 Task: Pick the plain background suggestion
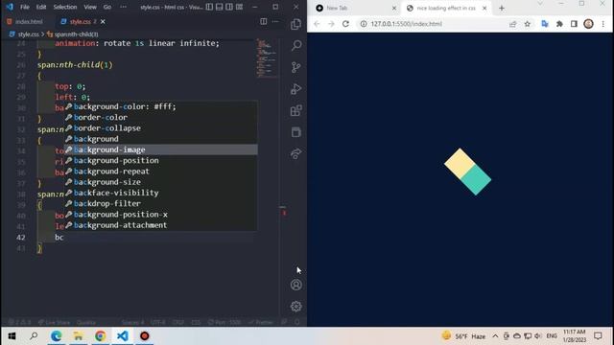(161, 139)
